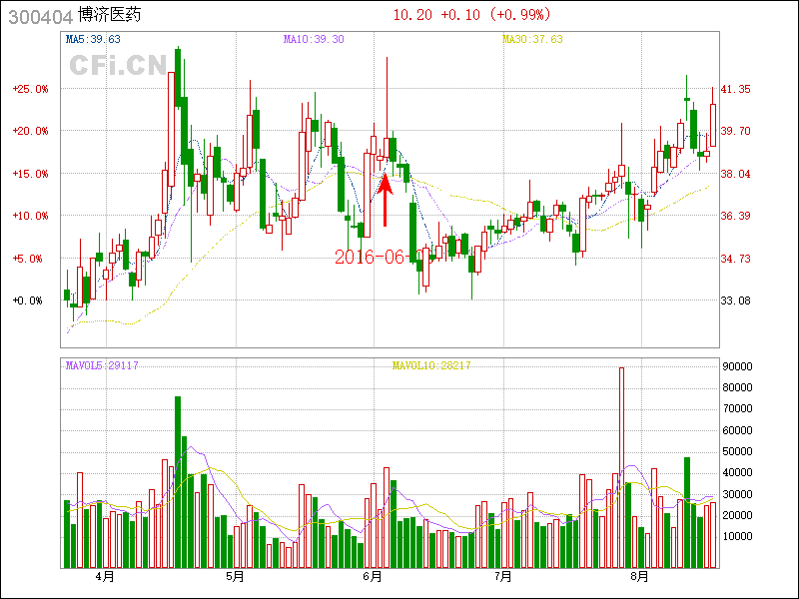Viewport: 799px width, 599px height.
Task: Select 4月 on the time axis
Action: [x=105, y=577]
